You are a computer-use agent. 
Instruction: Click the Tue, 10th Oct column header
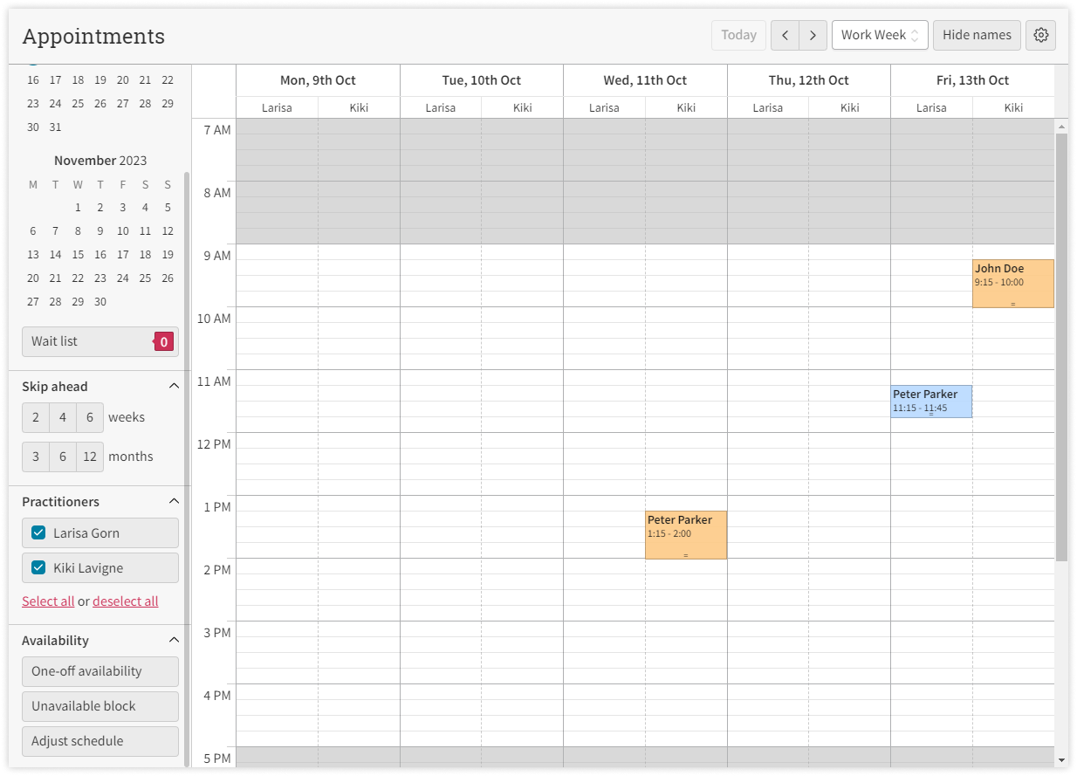tap(482, 80)
